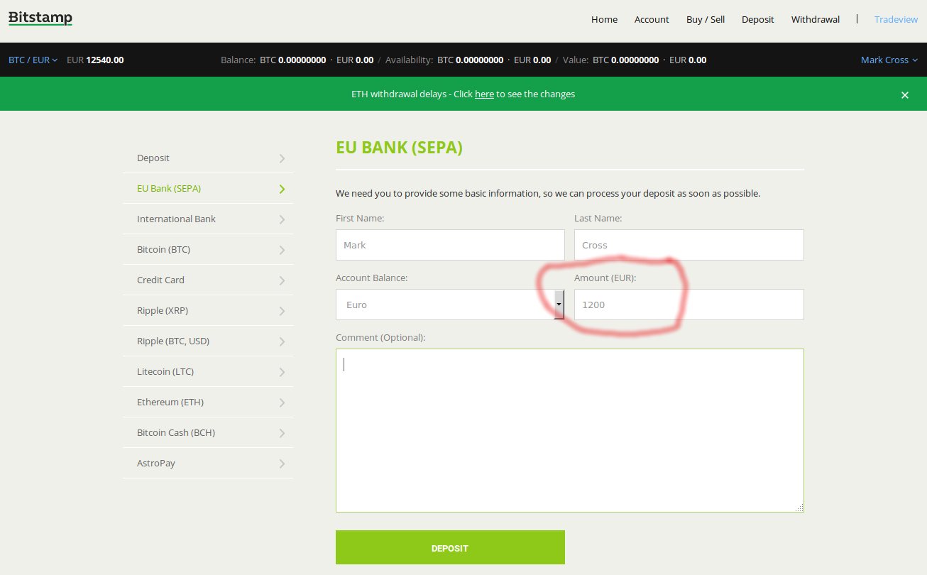Select International Bank in the sidebar
Image resolution: width=927 pixels, height=575 pixels.
click(x=207, y=219)
